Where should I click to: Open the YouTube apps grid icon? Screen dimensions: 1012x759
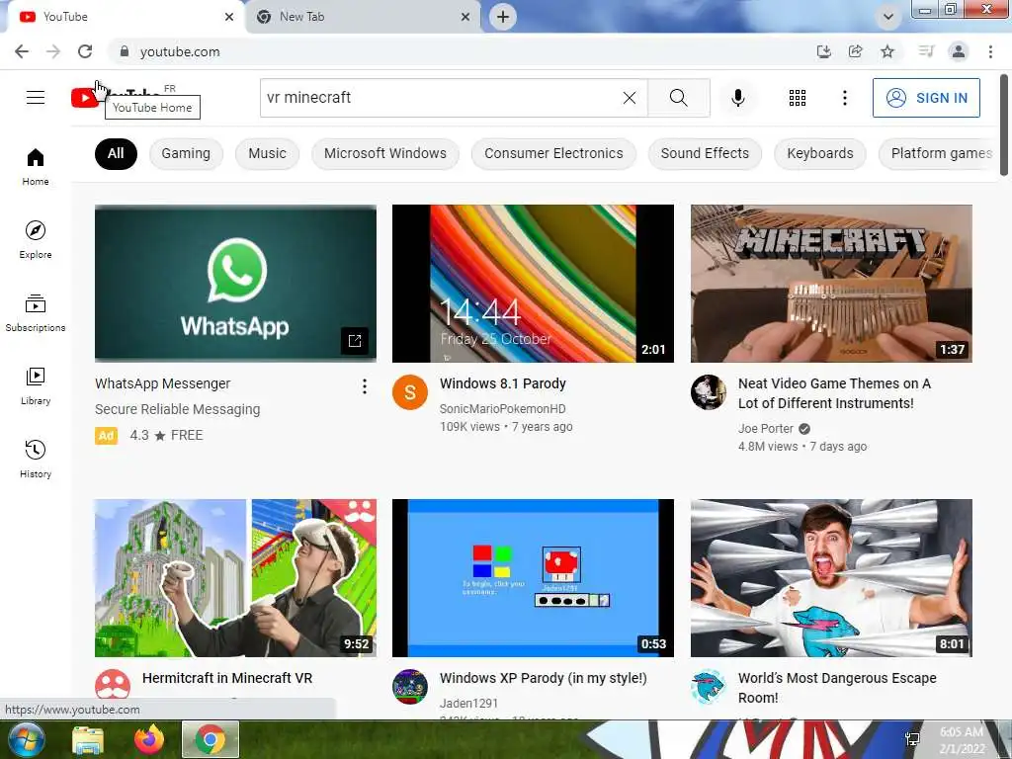coord(798,98)
